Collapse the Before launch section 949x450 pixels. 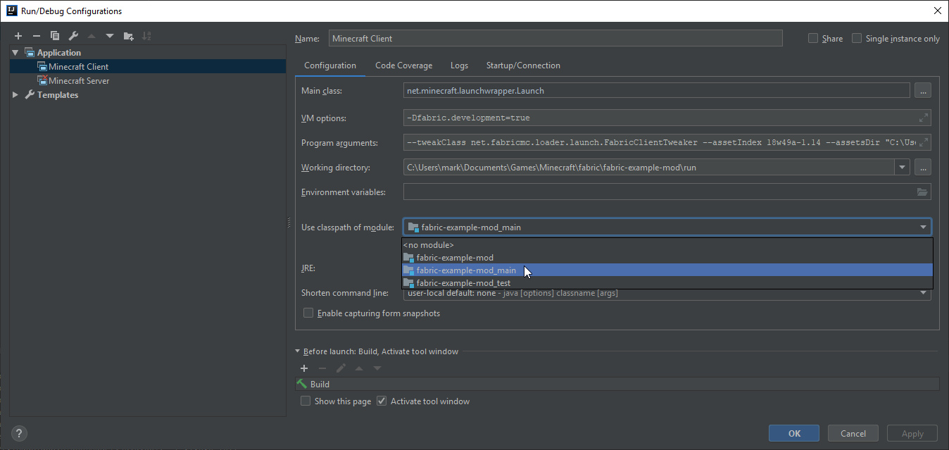click(298, 351)
